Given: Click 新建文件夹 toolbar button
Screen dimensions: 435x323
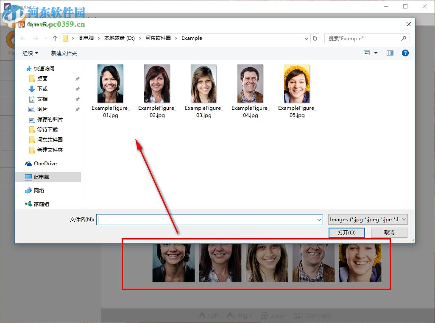Looking at the screenshot, I should click(x=64, y=53).
